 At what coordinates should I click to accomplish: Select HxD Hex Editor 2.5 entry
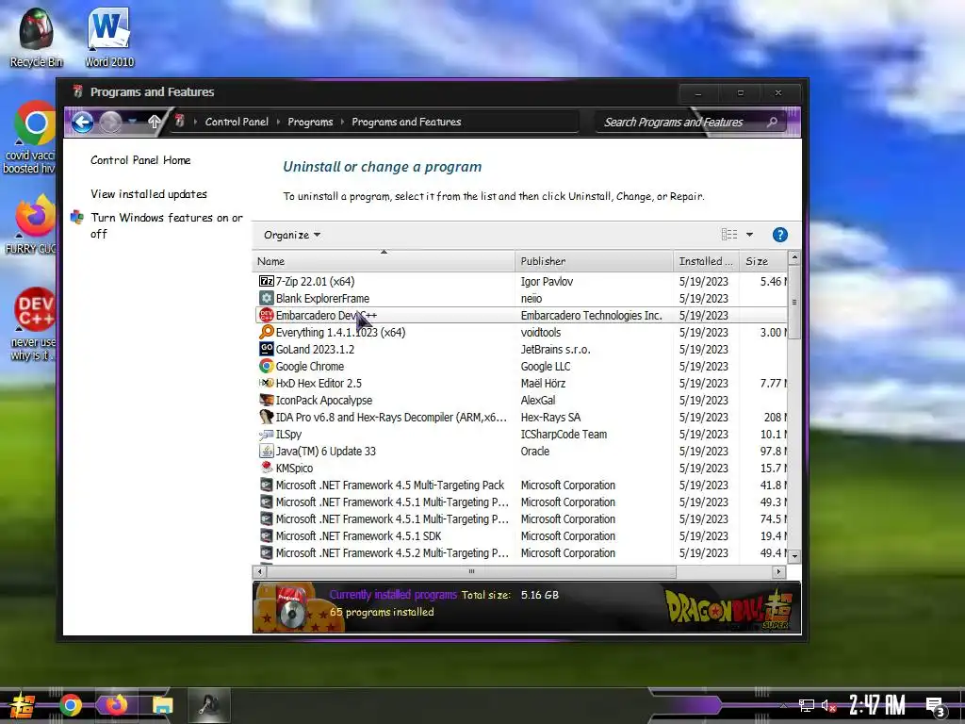(520, 383)
